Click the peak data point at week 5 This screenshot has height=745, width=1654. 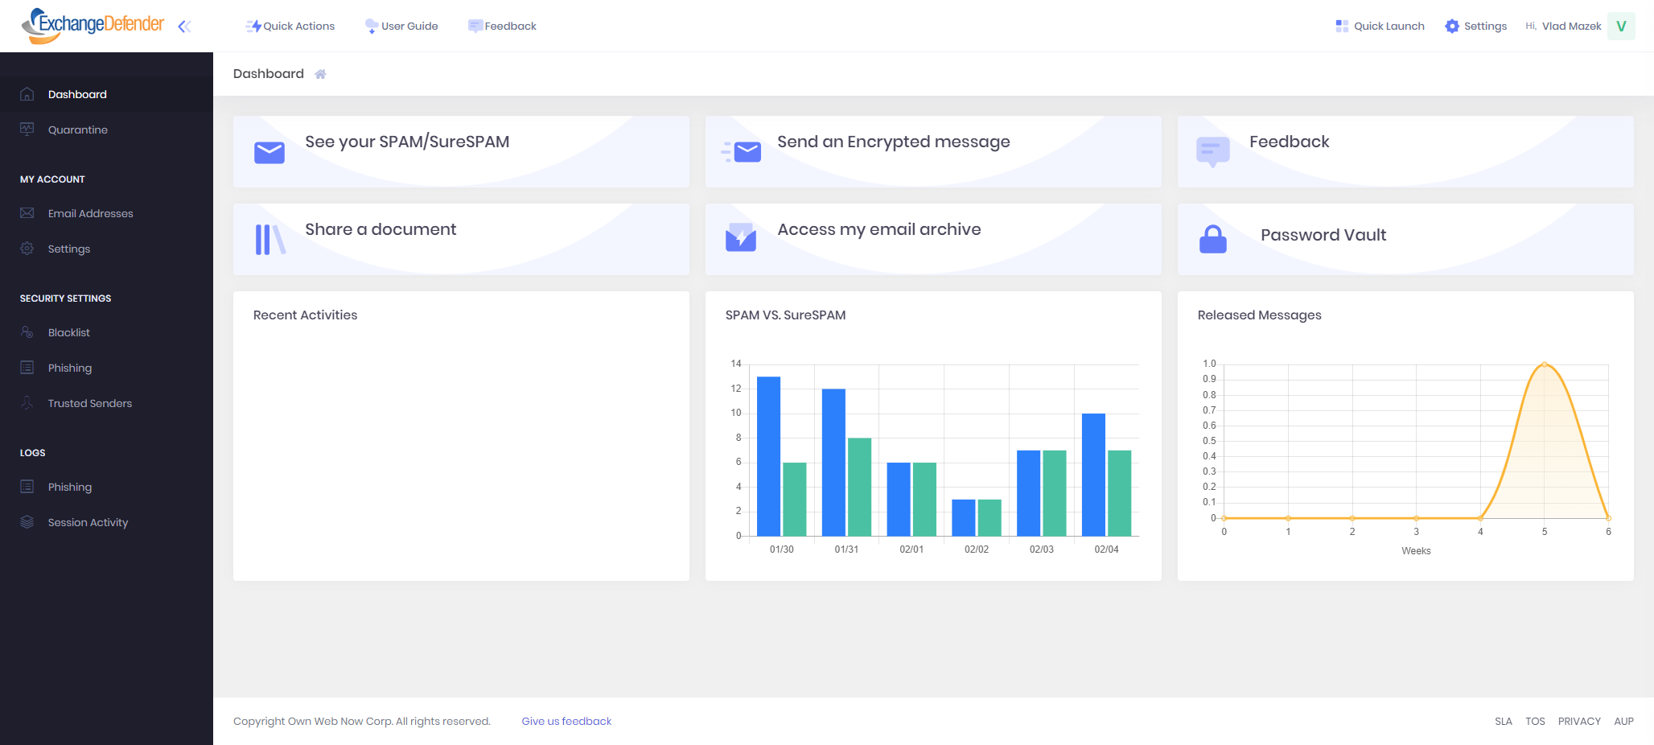(1544, 364)
